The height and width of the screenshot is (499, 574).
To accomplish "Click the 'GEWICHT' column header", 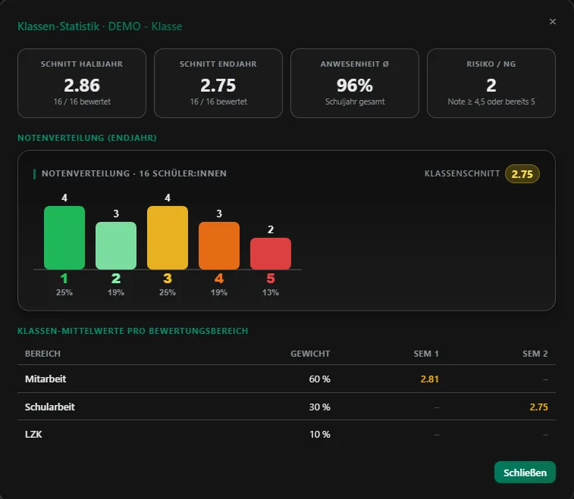I will pyautogui.click(x=310, y=354).
